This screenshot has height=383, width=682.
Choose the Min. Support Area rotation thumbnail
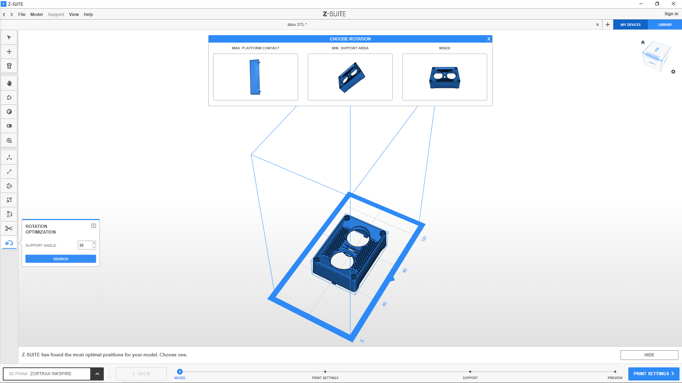pyautogui.click(x=350, y=77)
